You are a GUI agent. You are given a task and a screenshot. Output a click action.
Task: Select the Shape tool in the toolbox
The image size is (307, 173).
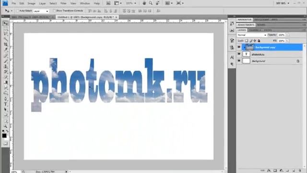5,115
